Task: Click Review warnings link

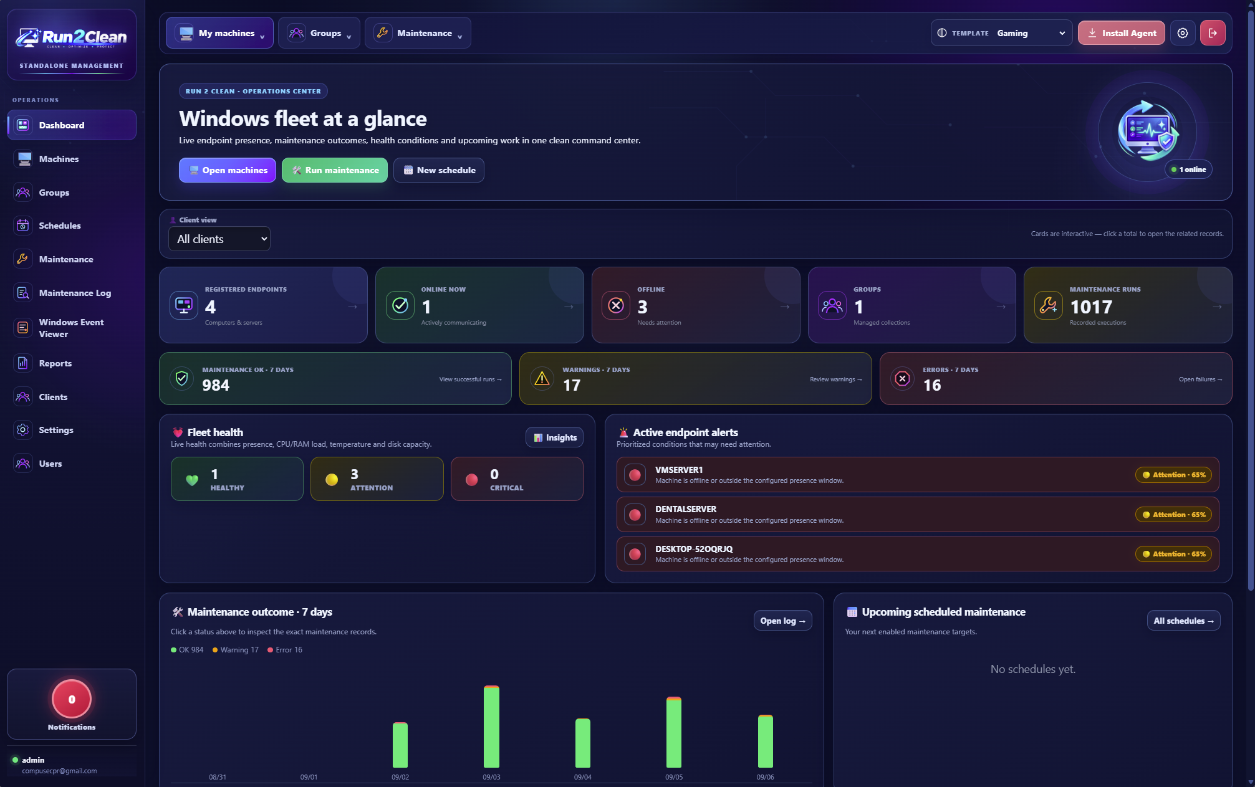Action: pyautogui.click(x=836, y=379)
